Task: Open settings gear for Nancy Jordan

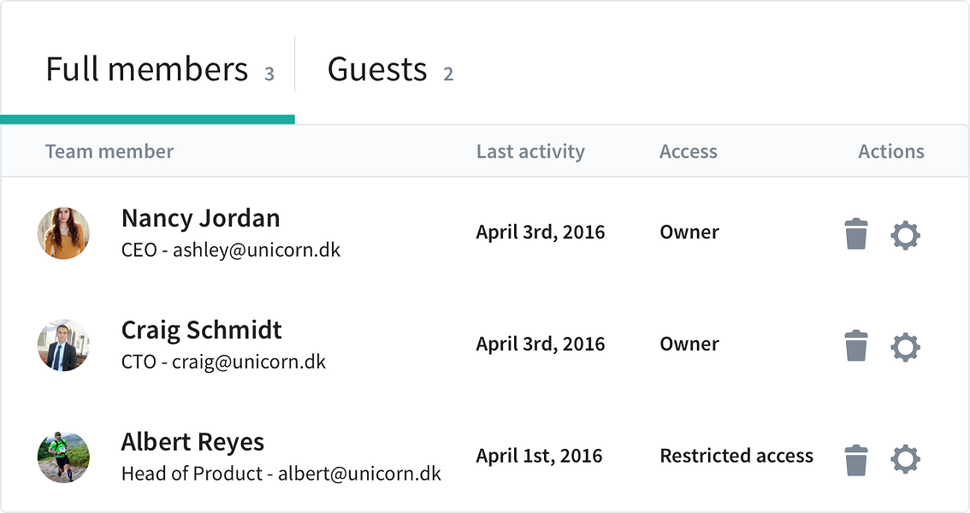Action: click(x=906, y=235)
